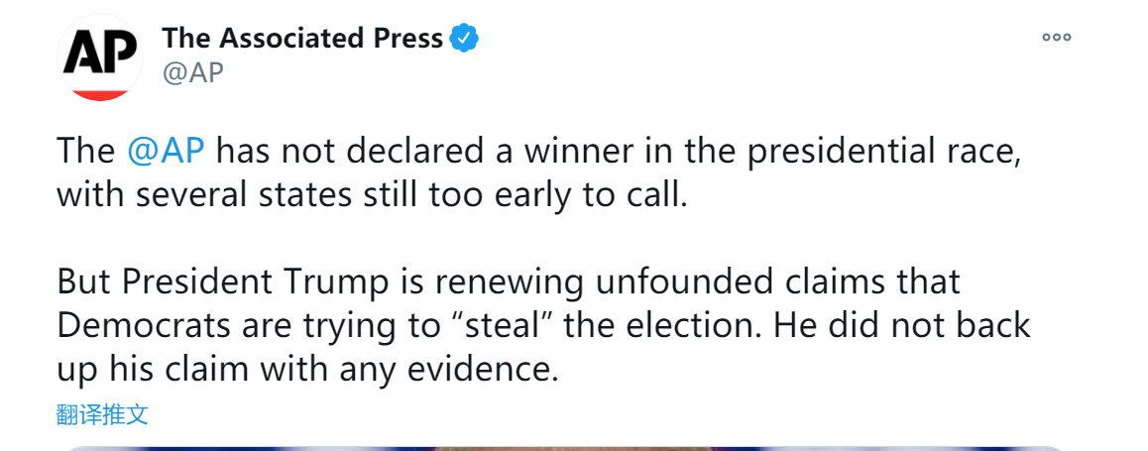Open the three-dot more options menu

point(1056,38)
